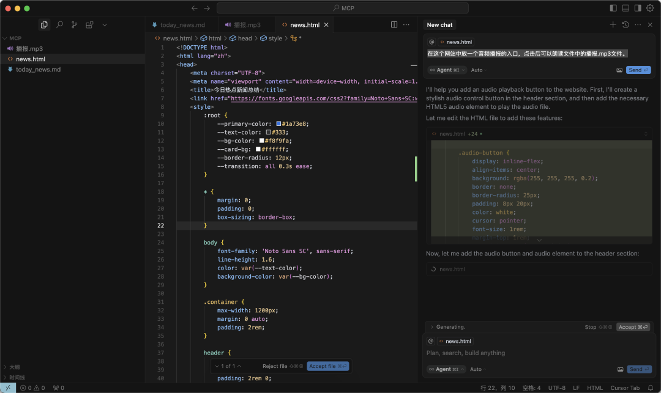Select the New chat tab
The height and width of the screenshot is (393, 661).
pos(439,25)
